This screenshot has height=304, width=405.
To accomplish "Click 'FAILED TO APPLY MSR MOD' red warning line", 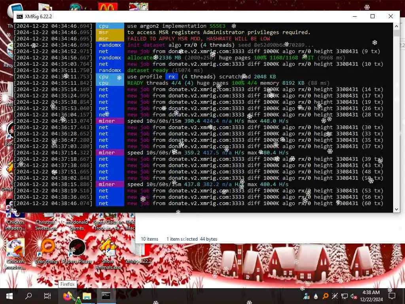I will [199, 39].
